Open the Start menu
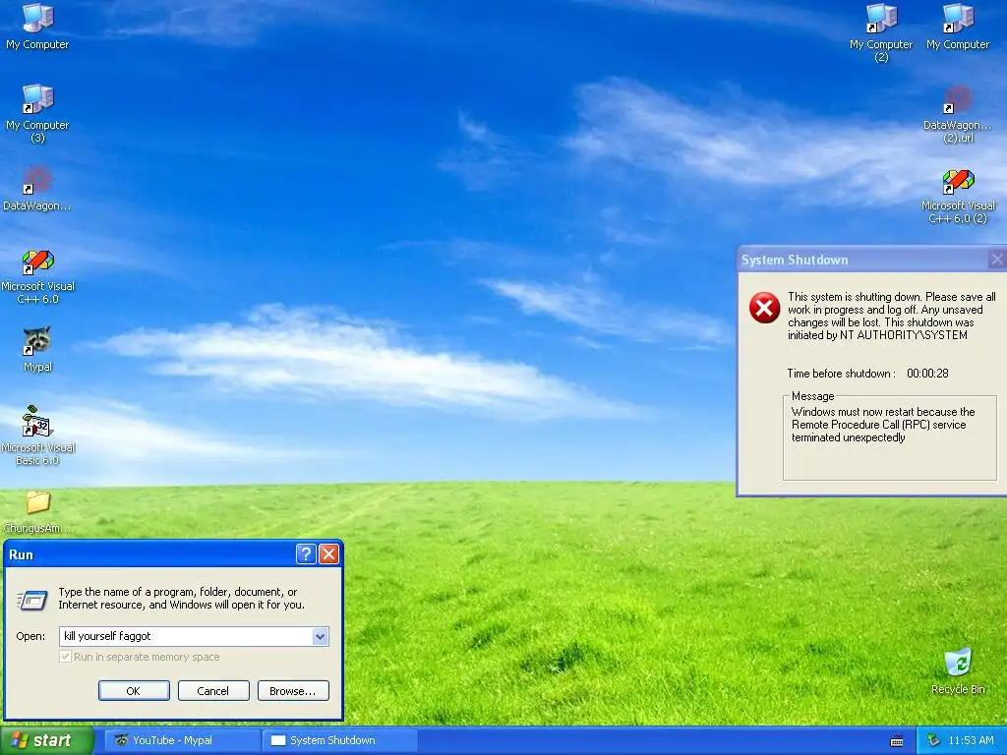The image size is (1007, 755). coord(46,740)
